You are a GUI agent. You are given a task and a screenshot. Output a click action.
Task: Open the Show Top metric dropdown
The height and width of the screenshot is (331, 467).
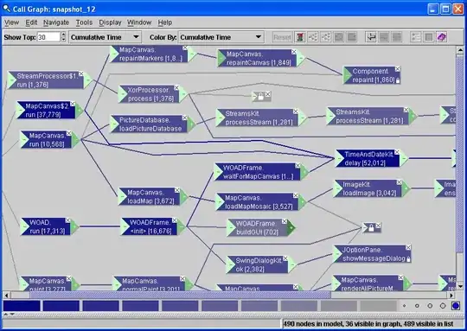[x=105, y=37]
